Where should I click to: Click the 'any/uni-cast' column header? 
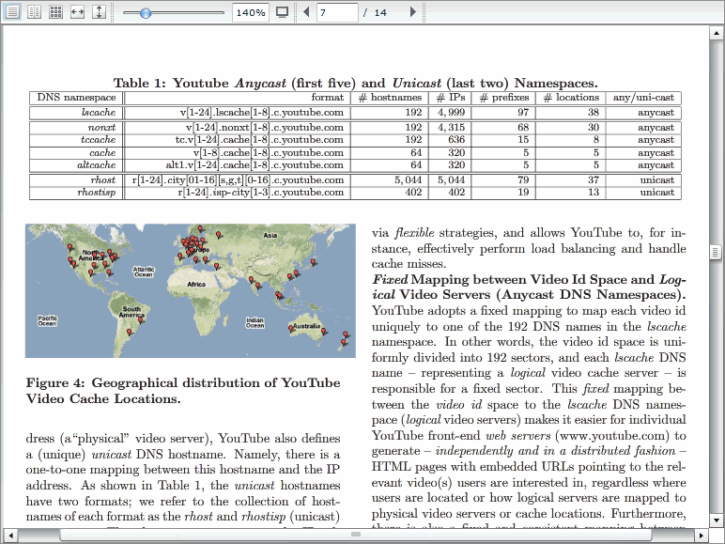click(x=643, y=98)
